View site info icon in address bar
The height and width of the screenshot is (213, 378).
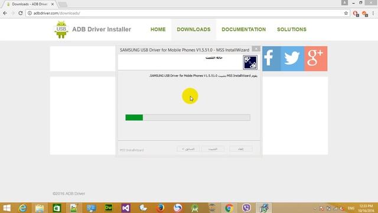point(30,13)
